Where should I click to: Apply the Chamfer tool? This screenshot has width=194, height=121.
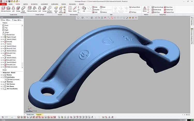96,10
